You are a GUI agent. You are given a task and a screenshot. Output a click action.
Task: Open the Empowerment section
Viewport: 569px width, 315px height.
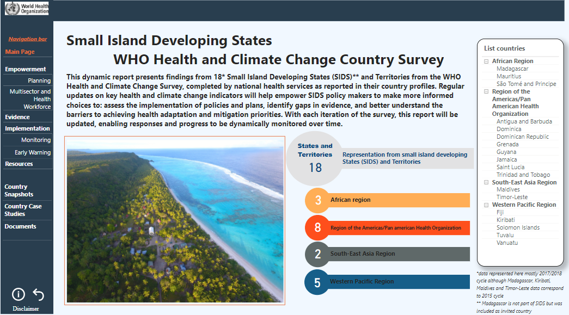(x=26, y=69)
